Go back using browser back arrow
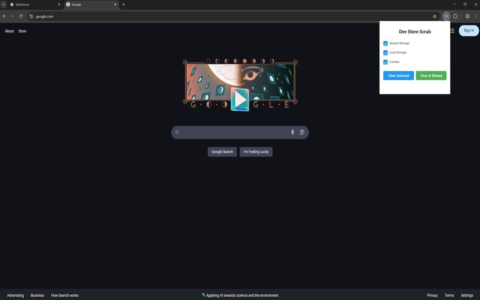 4,16
